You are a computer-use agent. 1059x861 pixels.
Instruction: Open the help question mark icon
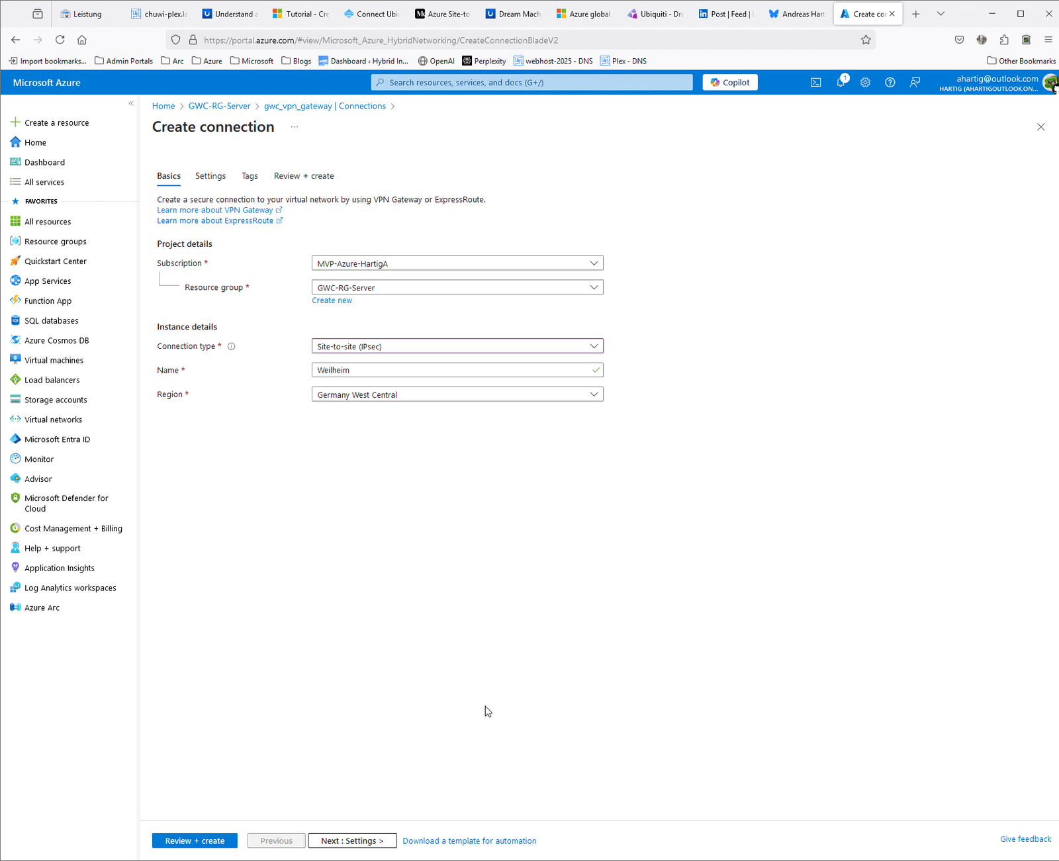[890, 82]
